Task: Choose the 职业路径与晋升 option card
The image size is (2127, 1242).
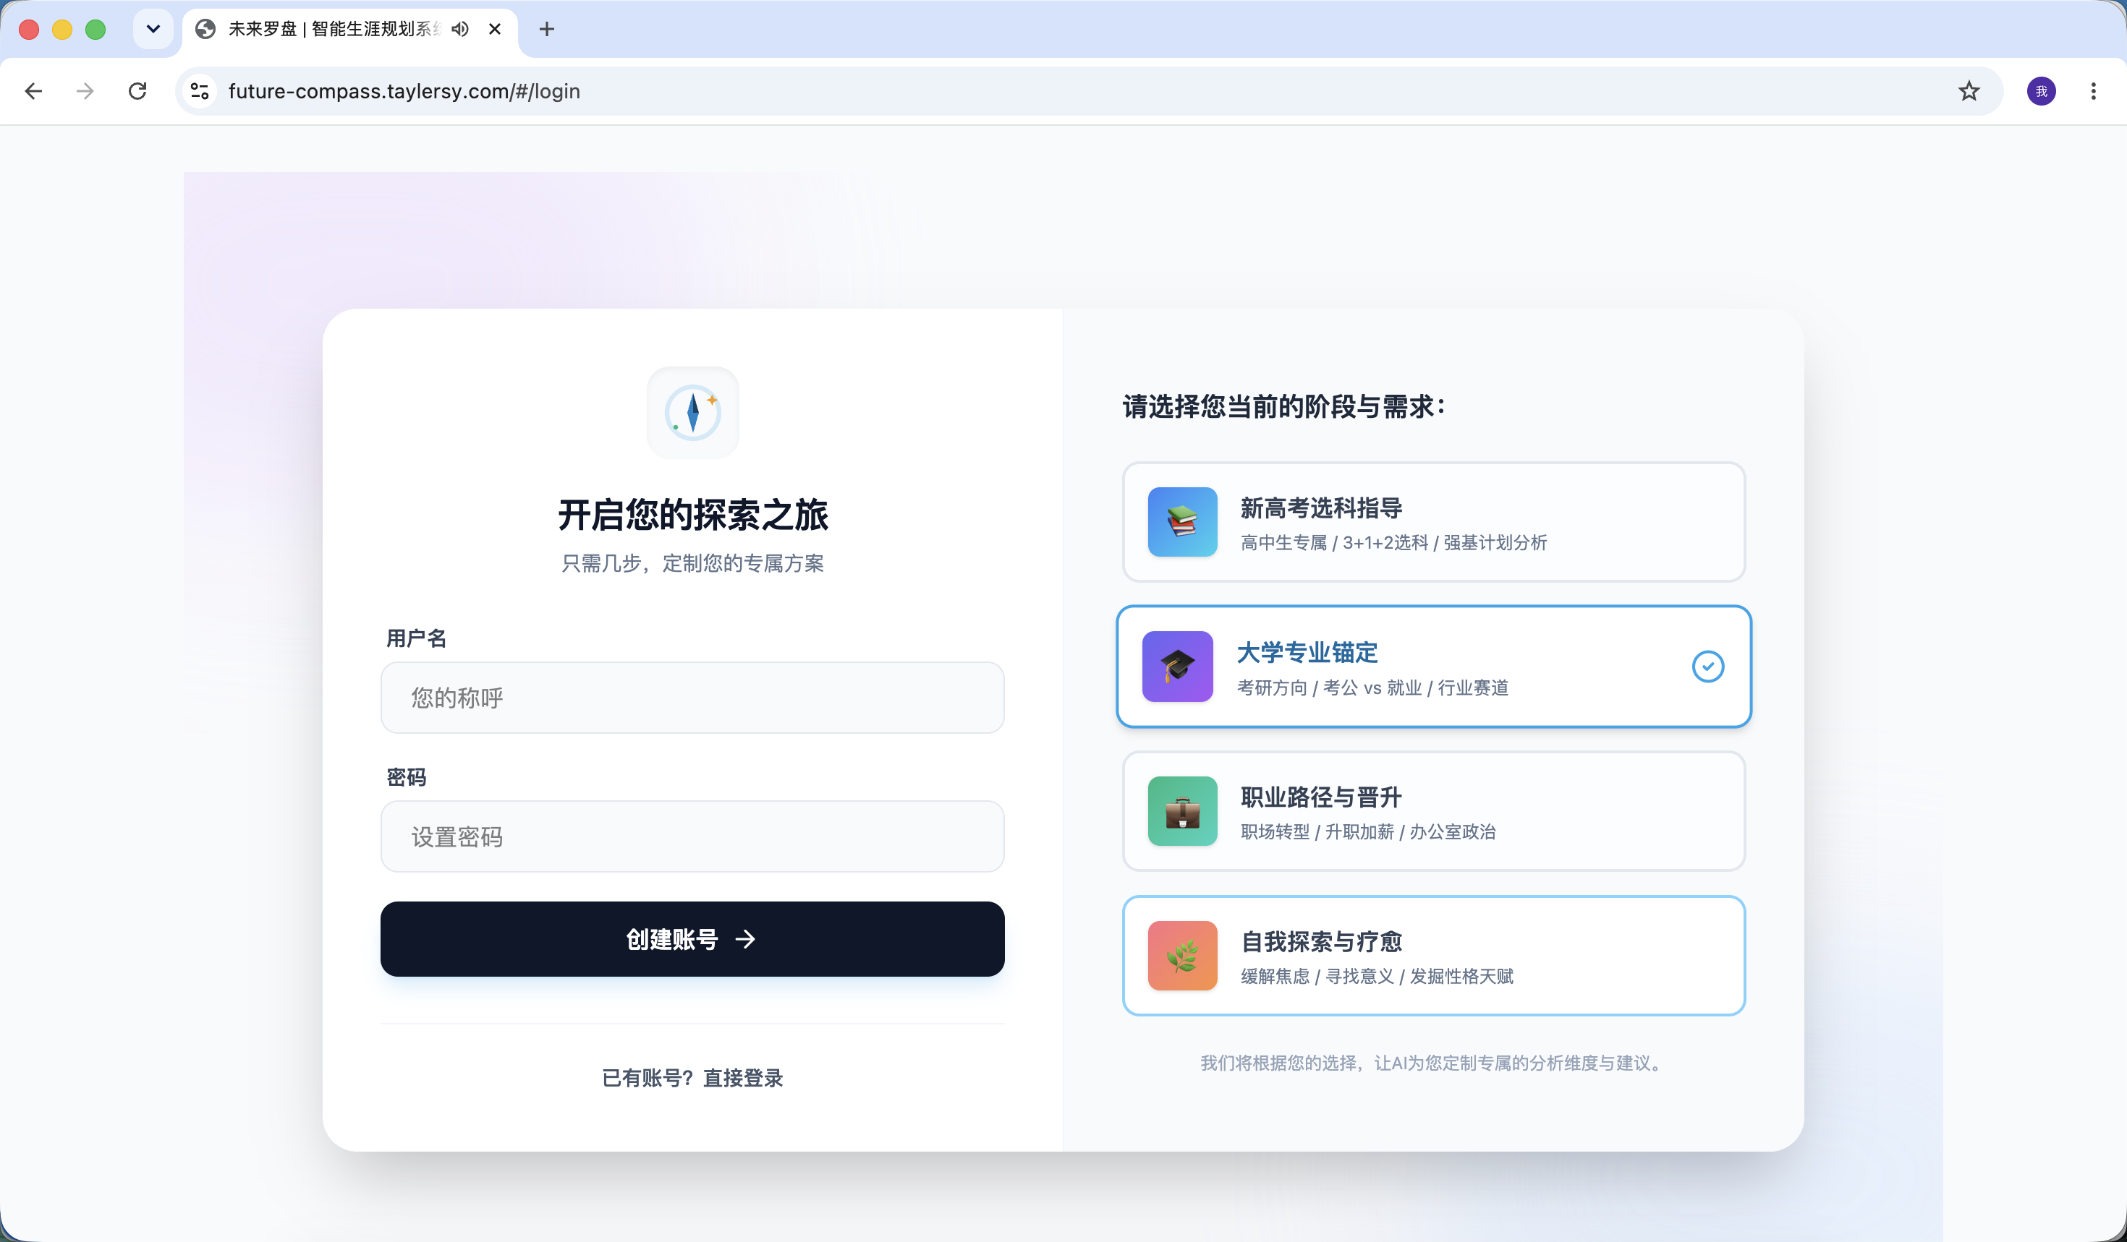Action: [1433, 811]
